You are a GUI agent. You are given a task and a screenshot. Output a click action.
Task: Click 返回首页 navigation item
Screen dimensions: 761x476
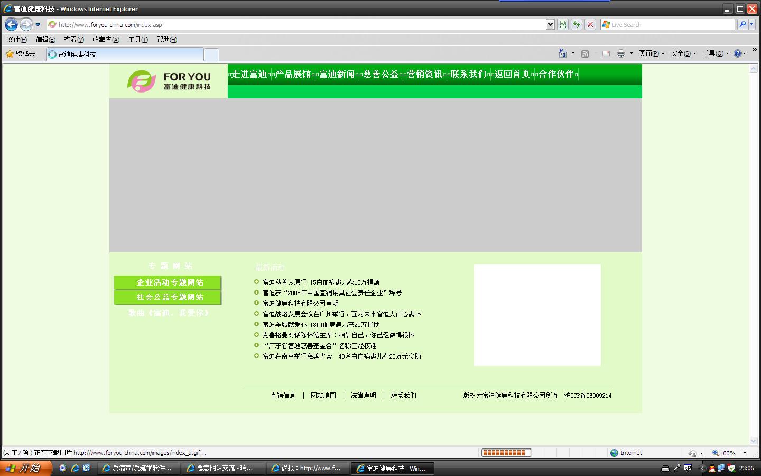pyautogui.click(x=513, y=74)
